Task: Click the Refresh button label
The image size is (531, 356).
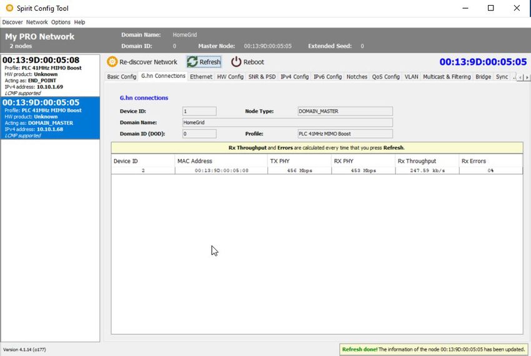Action: (x=210, y=62)
